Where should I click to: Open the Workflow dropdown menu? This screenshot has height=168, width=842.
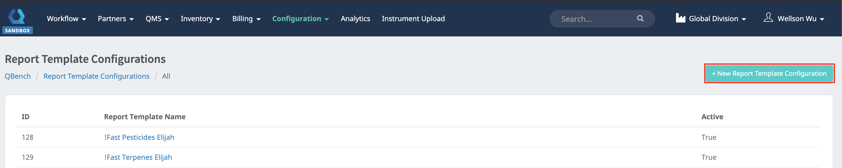point(66,19)
